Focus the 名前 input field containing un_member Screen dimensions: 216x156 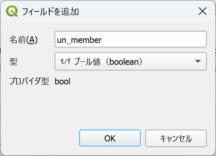pyautogui.click(x=131, y=39)
